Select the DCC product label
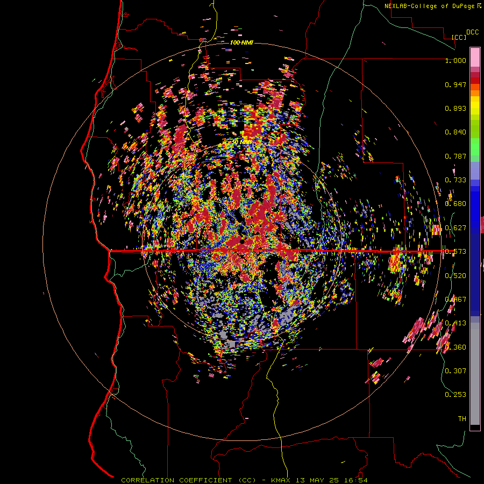Image resolution: width=484 pixels, height=484 pixels. coord(472,32)
